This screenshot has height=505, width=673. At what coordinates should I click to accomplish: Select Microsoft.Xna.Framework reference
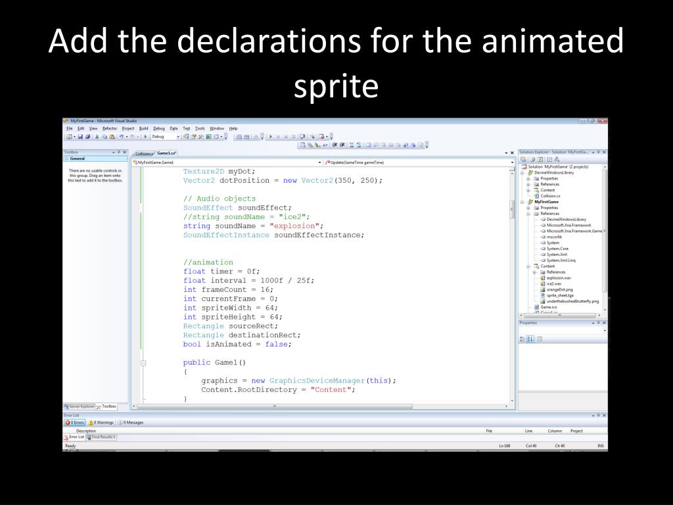(x=569, y=225)
